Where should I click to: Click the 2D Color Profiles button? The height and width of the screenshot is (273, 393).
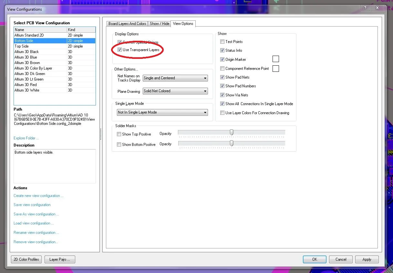(x=26, y=259)
